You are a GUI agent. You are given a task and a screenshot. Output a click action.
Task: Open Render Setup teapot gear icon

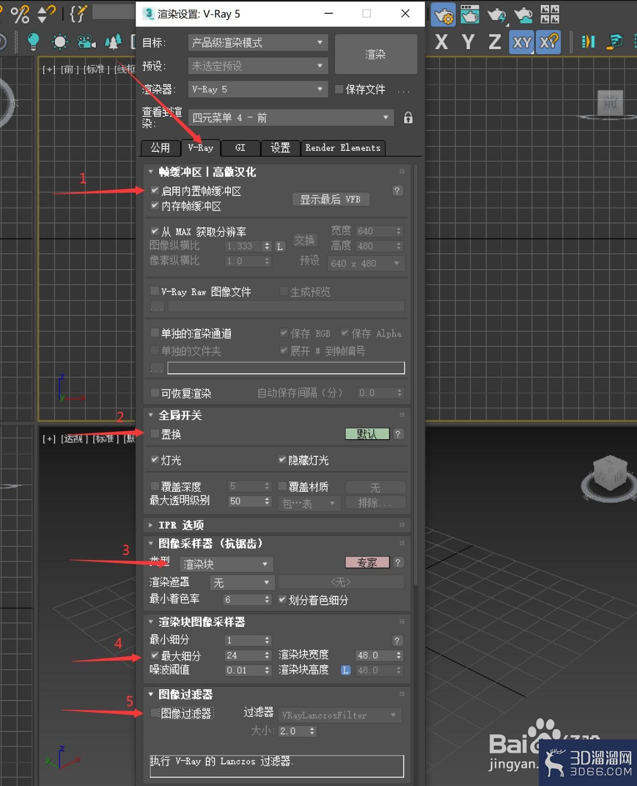tap(443, 15)
